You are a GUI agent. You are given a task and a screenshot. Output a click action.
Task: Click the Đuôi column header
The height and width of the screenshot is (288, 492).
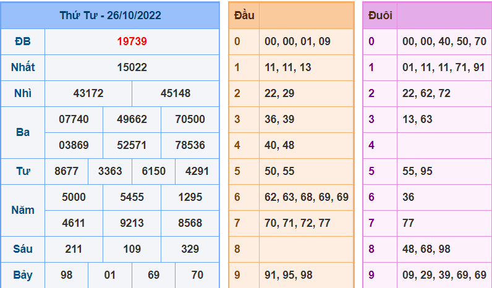380,15
